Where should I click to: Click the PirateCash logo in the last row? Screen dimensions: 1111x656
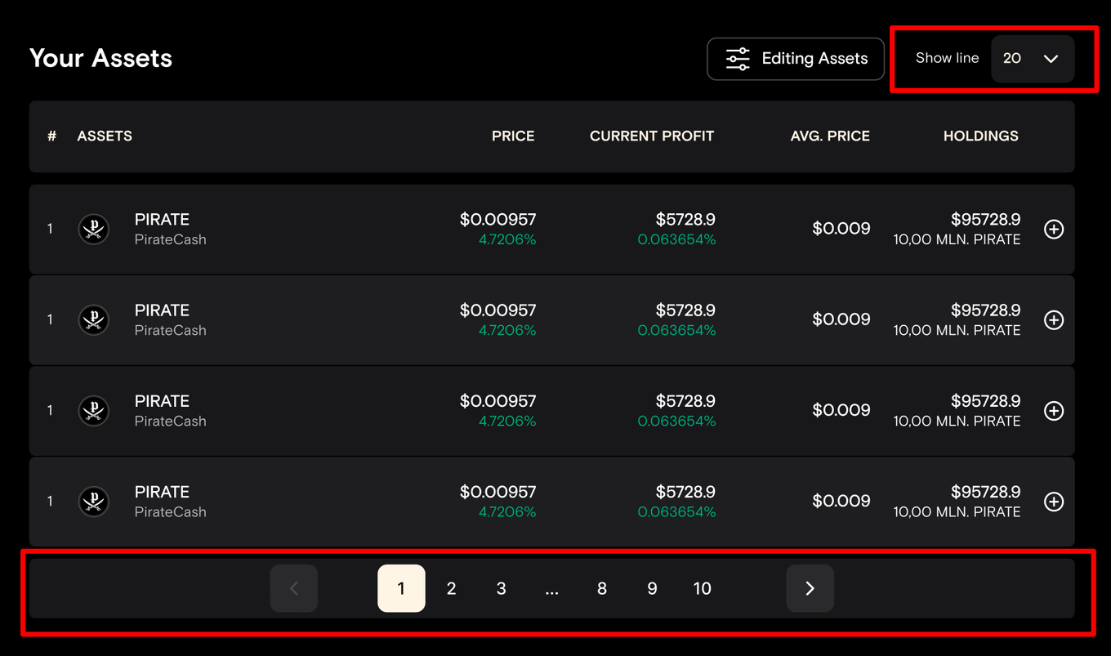click(x=94, y=502)
